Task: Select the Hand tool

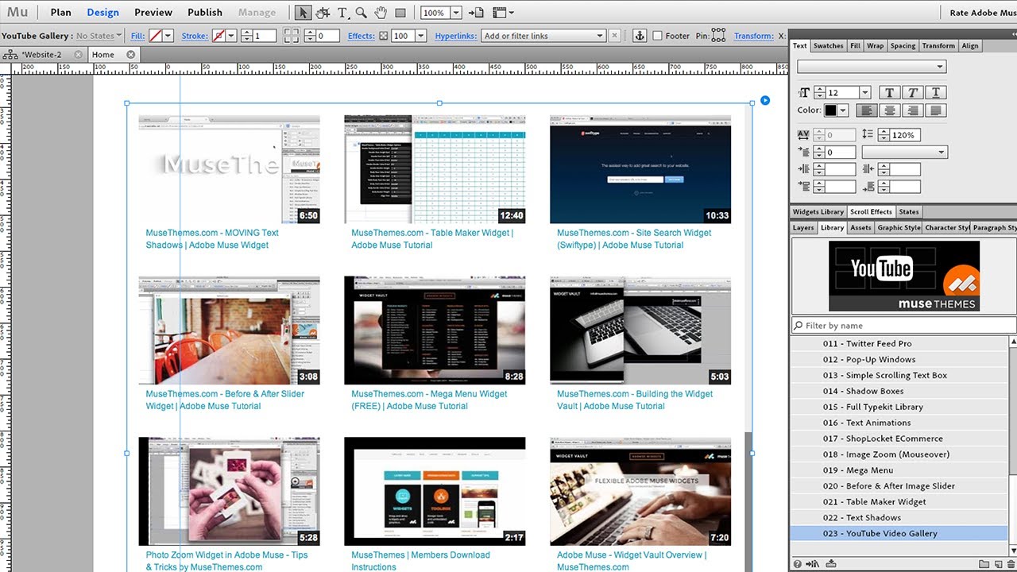Action: click(x=381, y=13)
